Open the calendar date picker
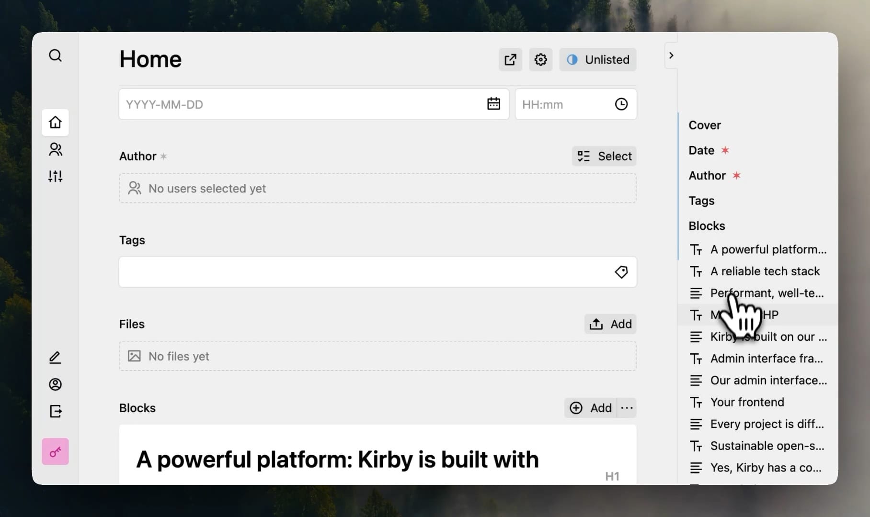The height and width of the screenshot is (517, 870). (x=493, y=104)
